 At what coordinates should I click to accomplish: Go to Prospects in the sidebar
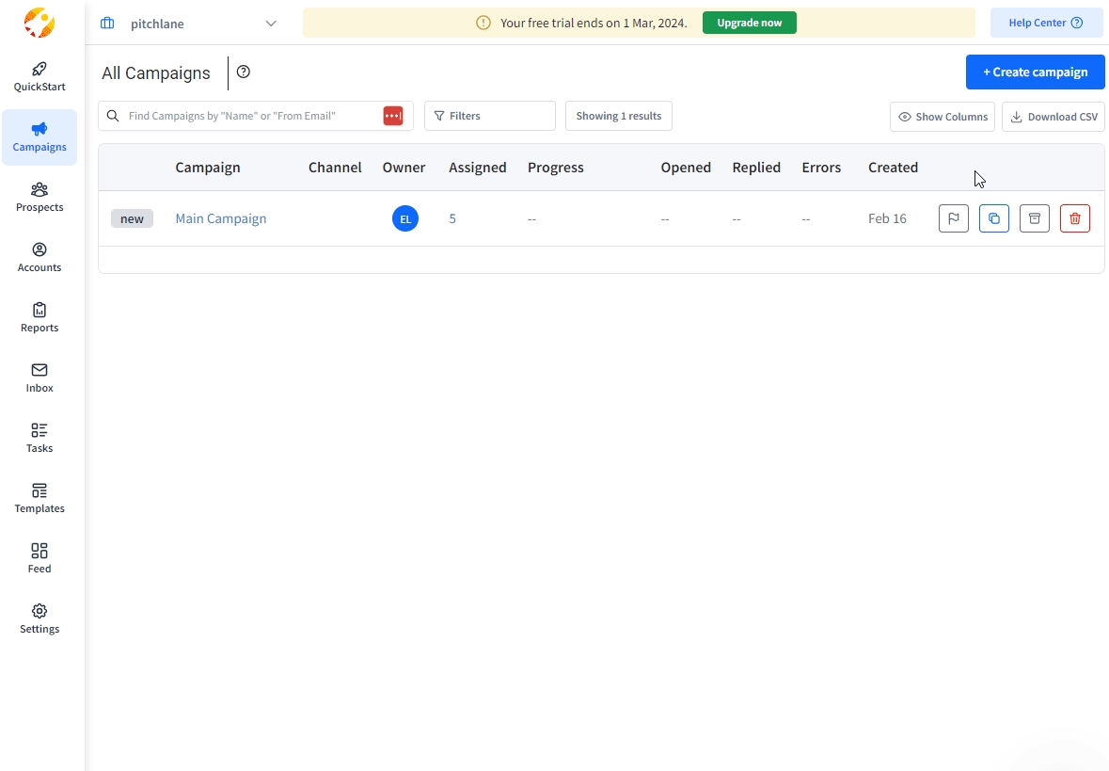[40, 197]
